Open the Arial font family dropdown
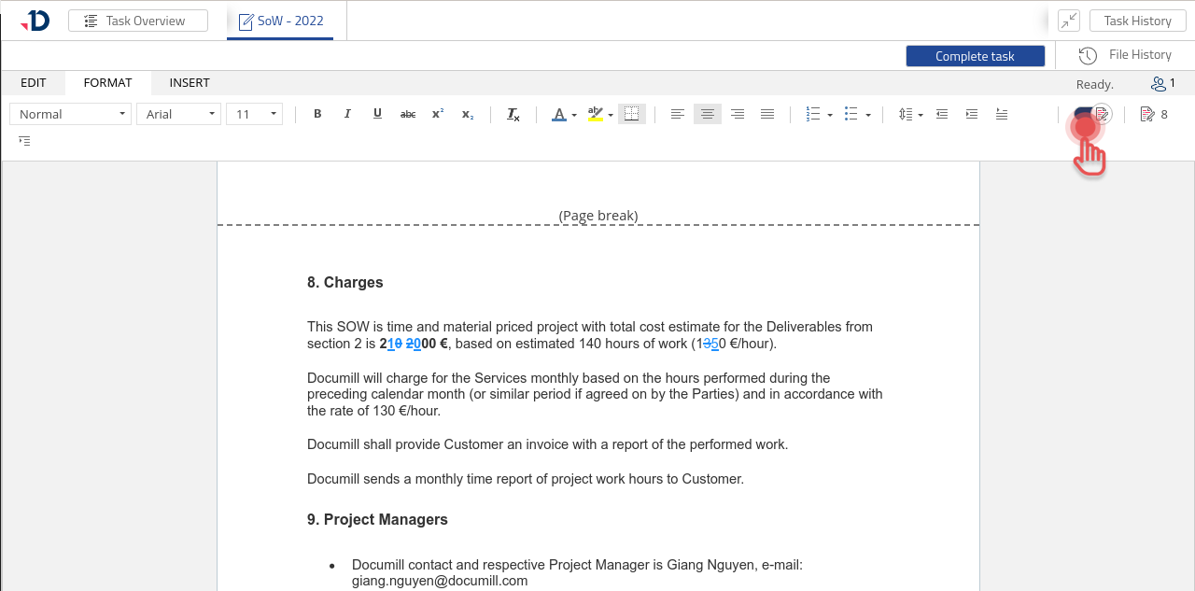This screenshot has height=591, width=1195. click(179, 114)
